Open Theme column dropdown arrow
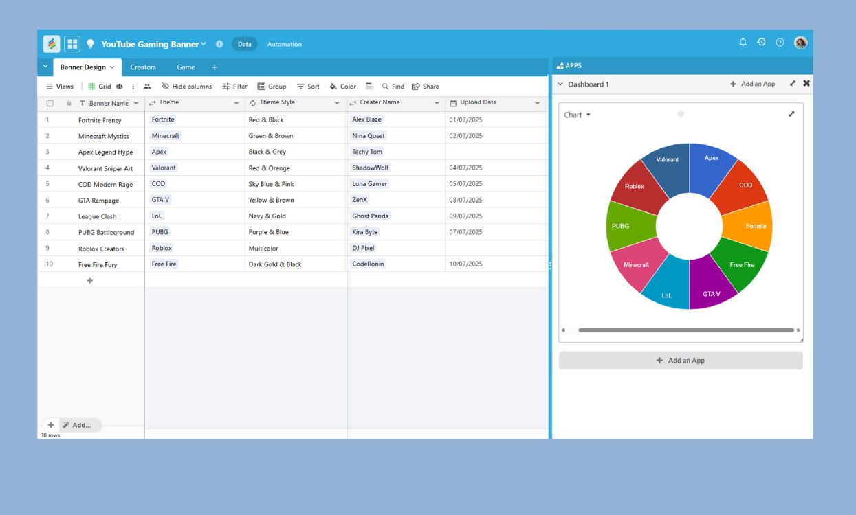This screenshot has width=856, height=515. [x=237, y=104]
